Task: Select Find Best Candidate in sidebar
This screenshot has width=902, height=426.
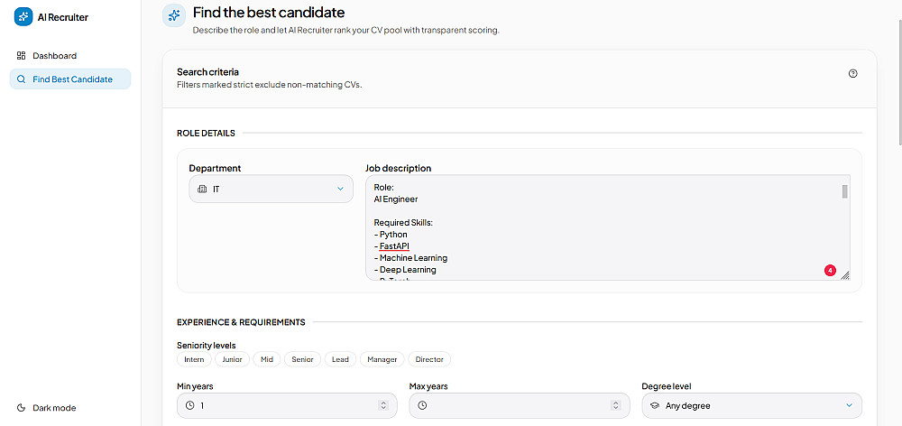Action: pyautogui.click(x=70, y=79)
